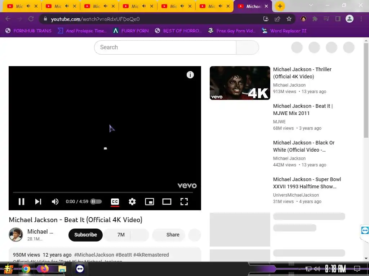
Task: Enable miniplayer mode
Action: [150, 202]
